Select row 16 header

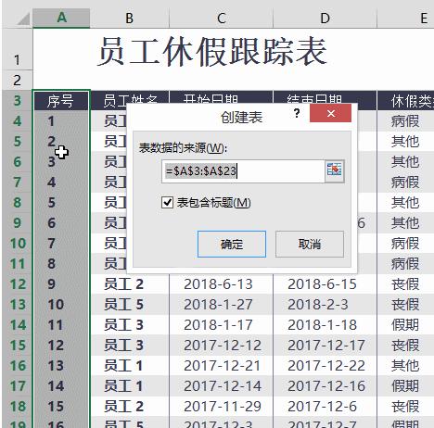(17, 366)
